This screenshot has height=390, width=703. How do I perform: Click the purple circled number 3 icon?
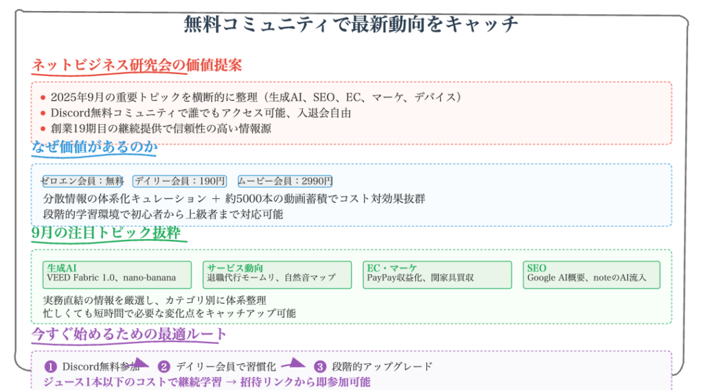(x=320, y=367)
